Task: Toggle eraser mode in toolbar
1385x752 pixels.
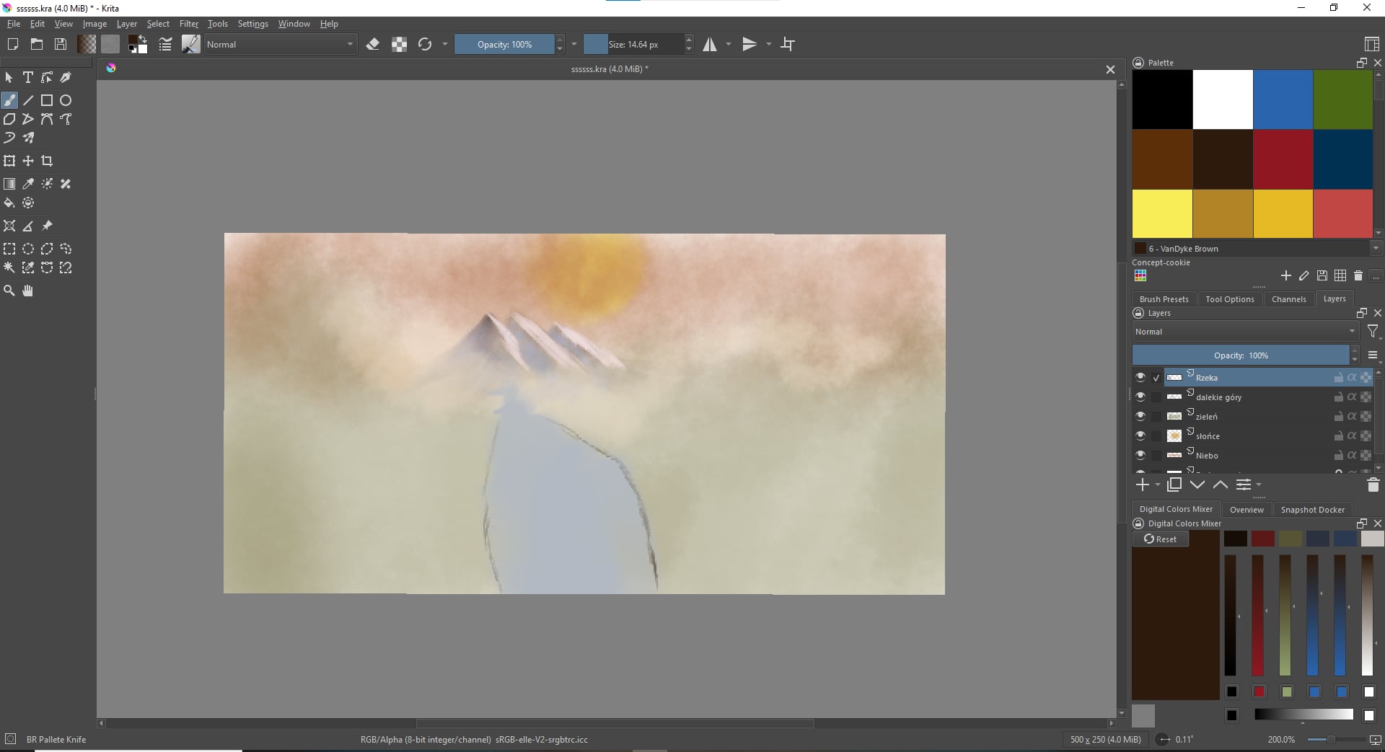Action: tap(373, 45)
